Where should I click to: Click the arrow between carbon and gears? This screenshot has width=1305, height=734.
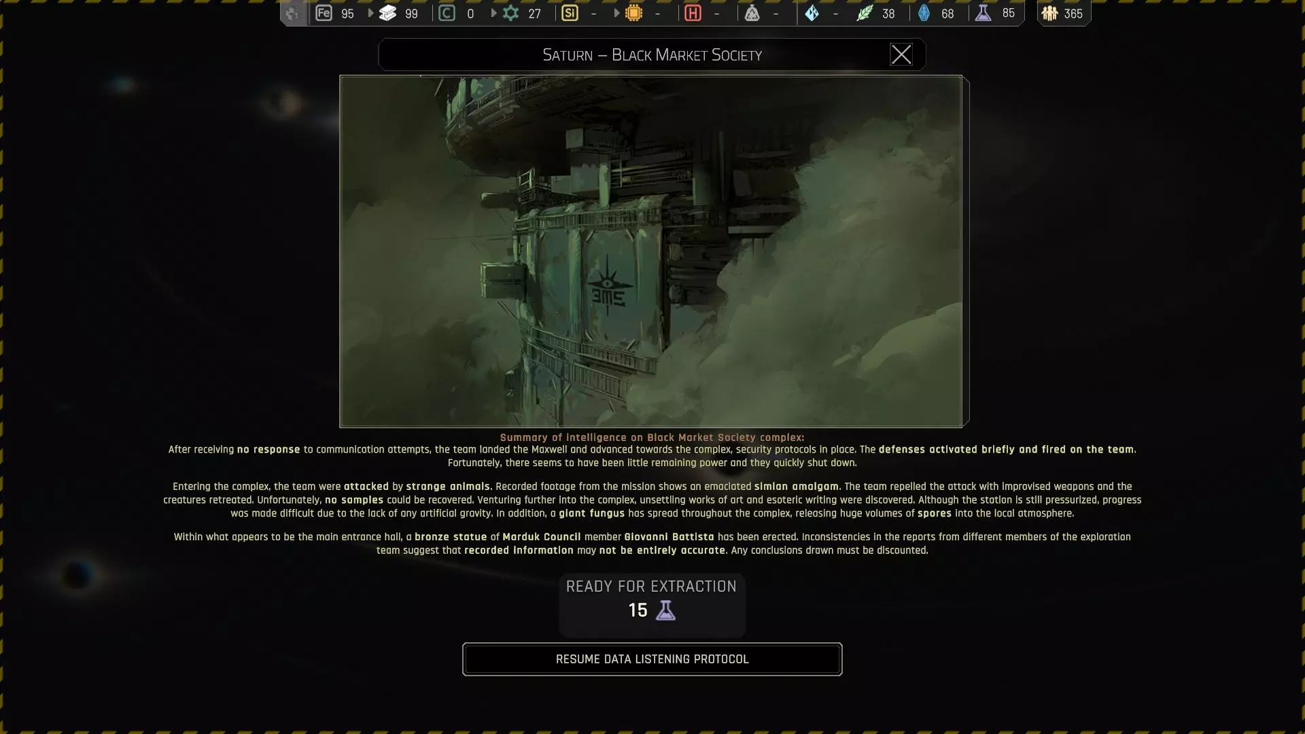coord(493,13)
